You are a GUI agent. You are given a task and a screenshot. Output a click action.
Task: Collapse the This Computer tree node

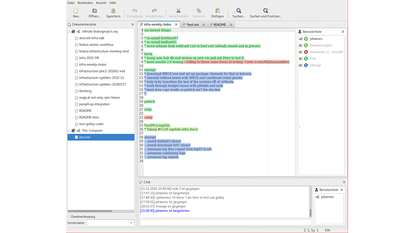click(69, 131)
